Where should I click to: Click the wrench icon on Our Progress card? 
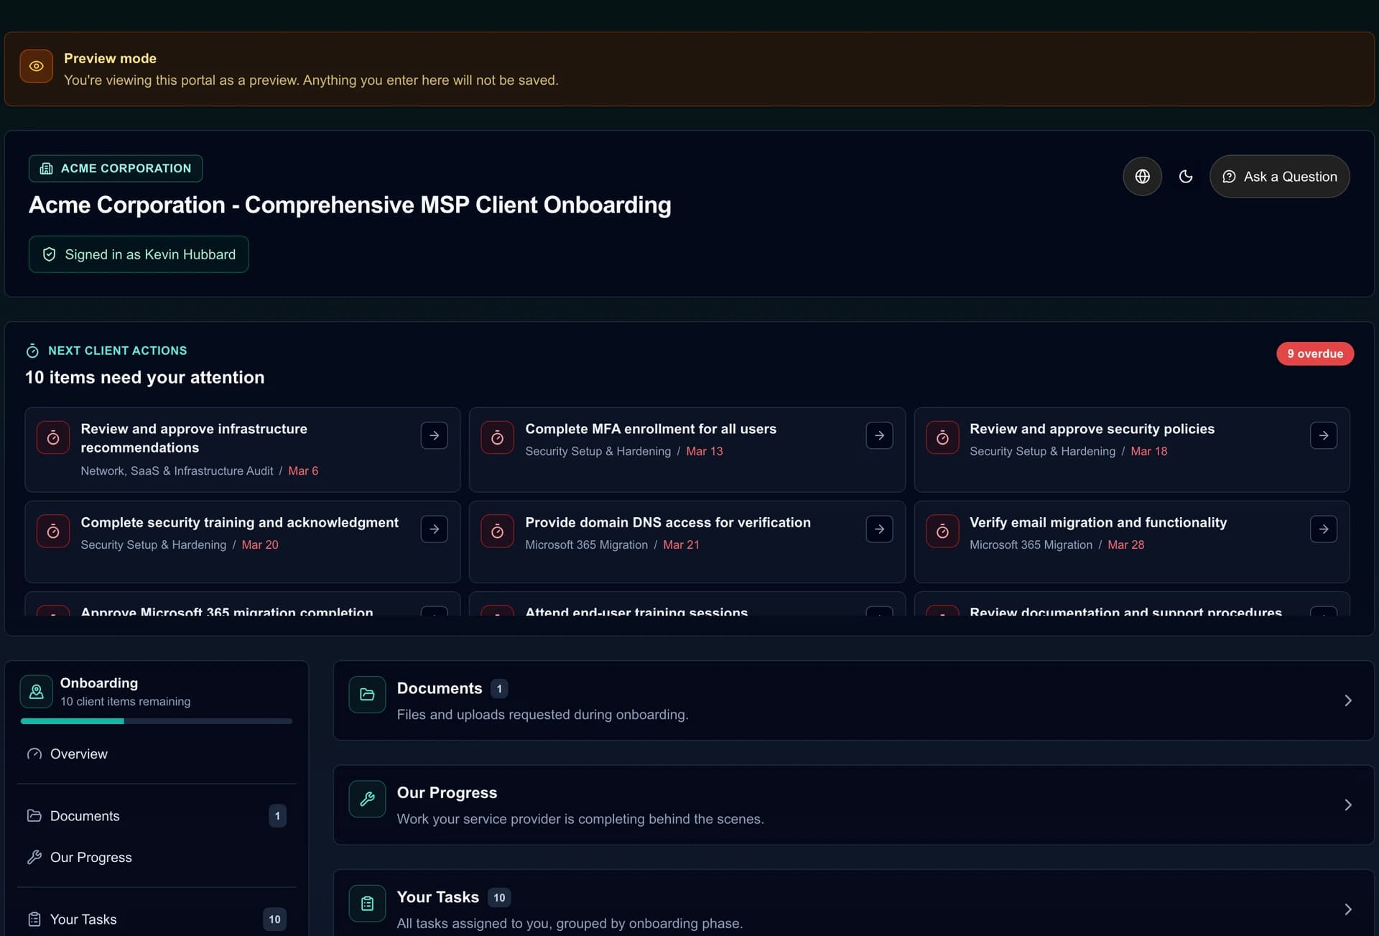[367, 799]
